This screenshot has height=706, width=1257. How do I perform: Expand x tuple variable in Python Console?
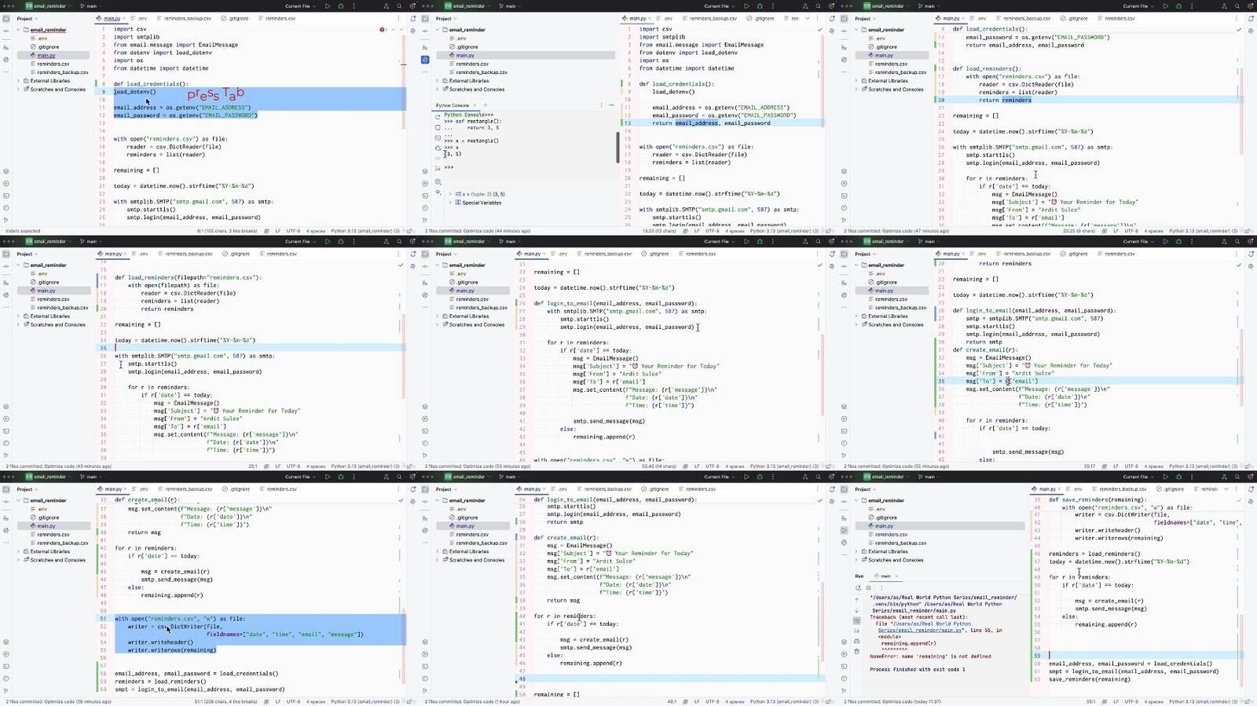tap(450, 194)
